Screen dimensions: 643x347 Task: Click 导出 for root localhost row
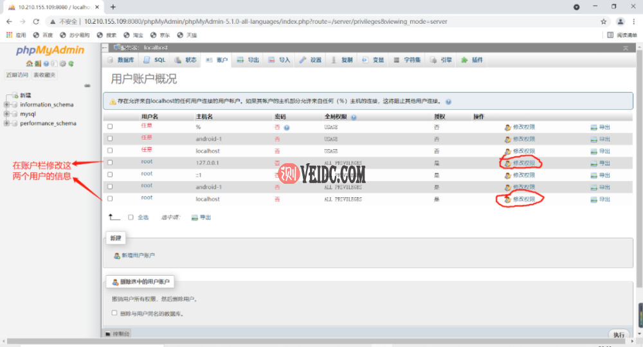600,199
